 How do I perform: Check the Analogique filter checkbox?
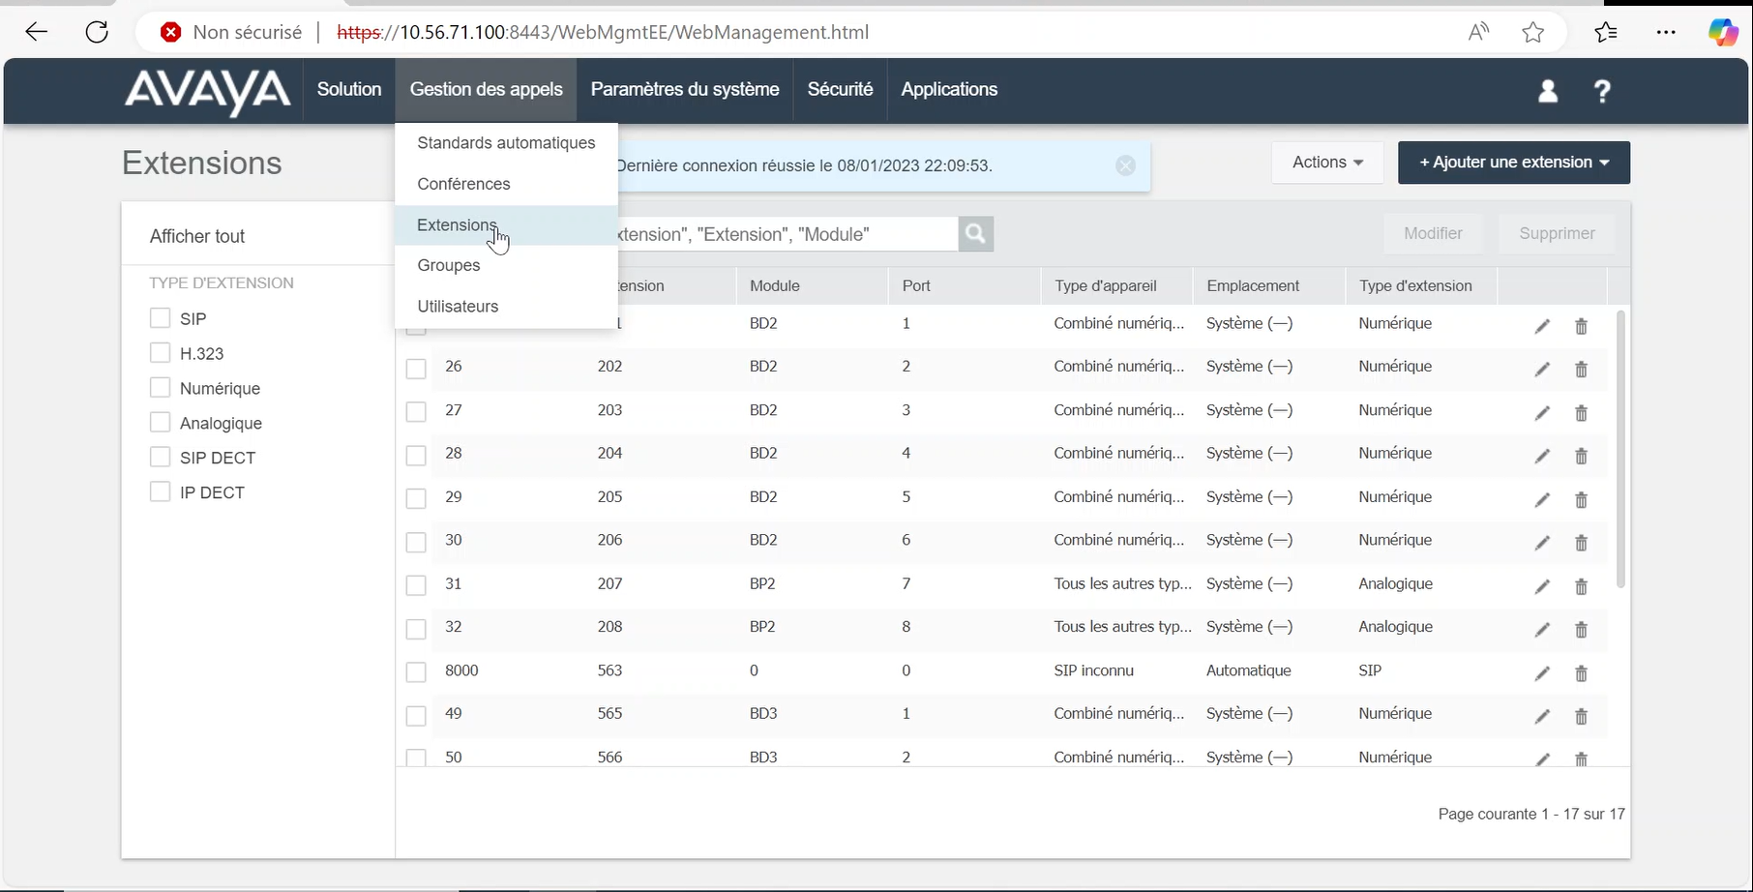(161, 423)
